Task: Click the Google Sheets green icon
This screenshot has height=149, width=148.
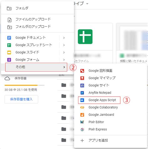Action: [x=9, y=45]
